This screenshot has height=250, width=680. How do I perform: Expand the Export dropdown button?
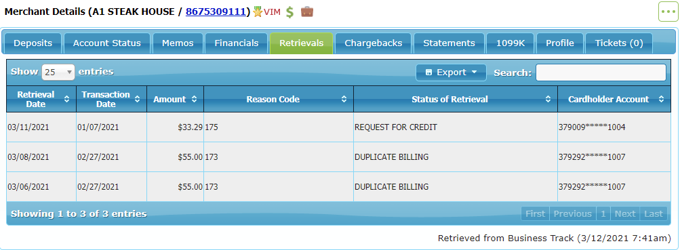[x=451, y=72]
